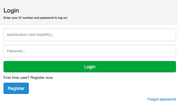Click the Login heading text
Screen dimensions: 178x103
11,11
